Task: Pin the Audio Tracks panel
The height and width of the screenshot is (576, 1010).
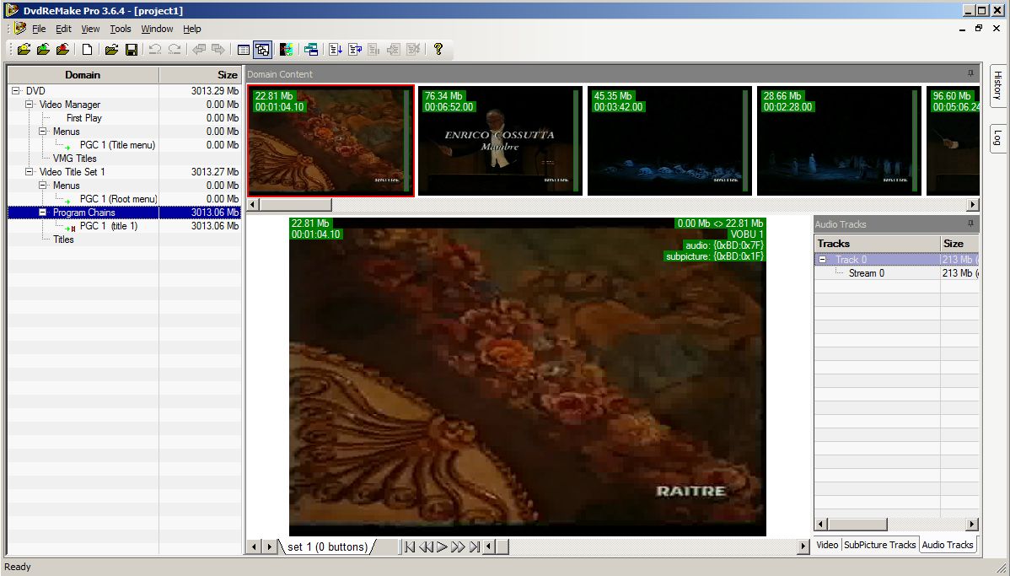Action: point(970,223)
